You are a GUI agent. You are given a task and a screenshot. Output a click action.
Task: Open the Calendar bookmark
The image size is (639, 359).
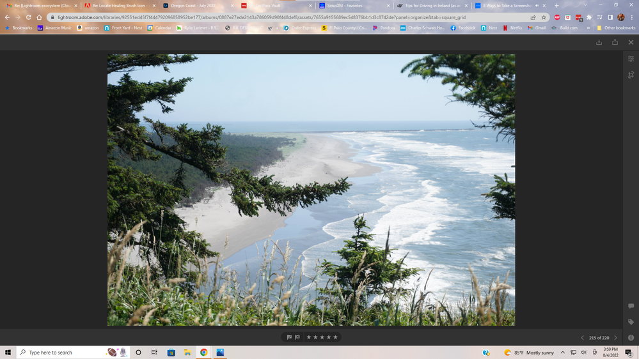coord(159,28)
